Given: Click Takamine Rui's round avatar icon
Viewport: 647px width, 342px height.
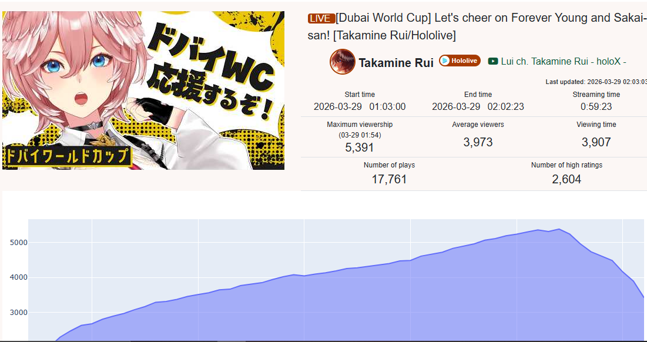Looking at the screenshot, I should pyautogui.click(x=342, y=62).
